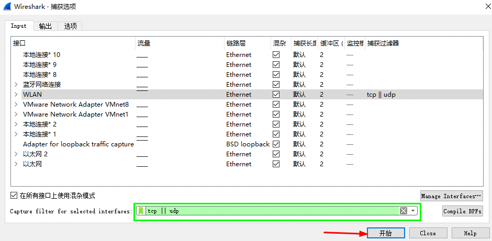The height and width of the screenshot is (241, 492).
Task: Click the capture filter text field
Action: pyautogui.click(x=272, y=211)
